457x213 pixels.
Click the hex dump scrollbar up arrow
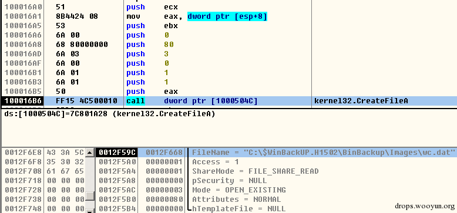pyautogui.click(x=90, y=152)
